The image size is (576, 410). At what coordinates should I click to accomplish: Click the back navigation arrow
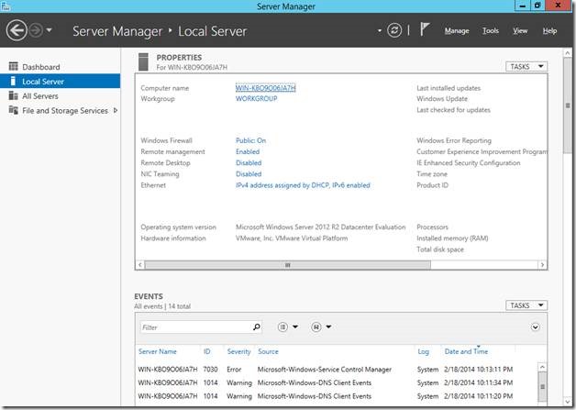(17, 30)
